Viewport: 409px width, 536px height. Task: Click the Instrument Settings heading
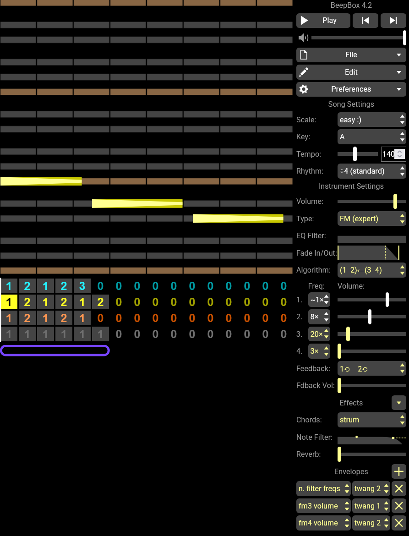(x=351, y=186)
